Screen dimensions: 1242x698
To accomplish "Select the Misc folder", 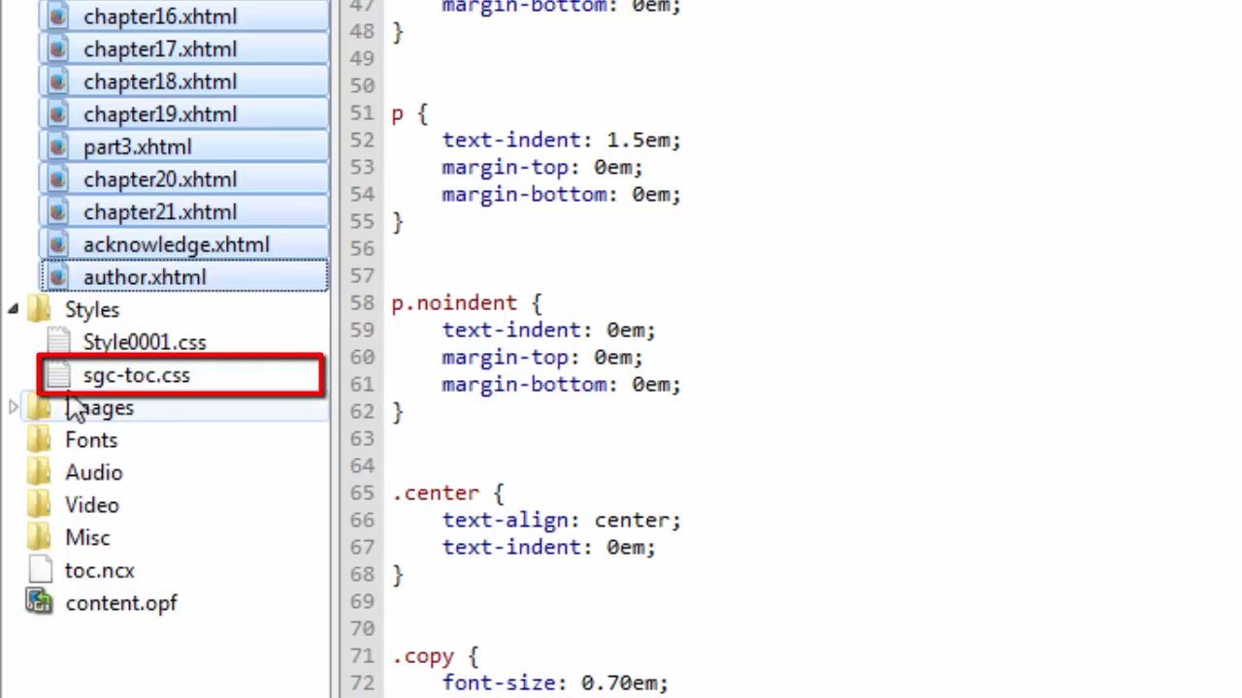I will (x=87, y=538).
